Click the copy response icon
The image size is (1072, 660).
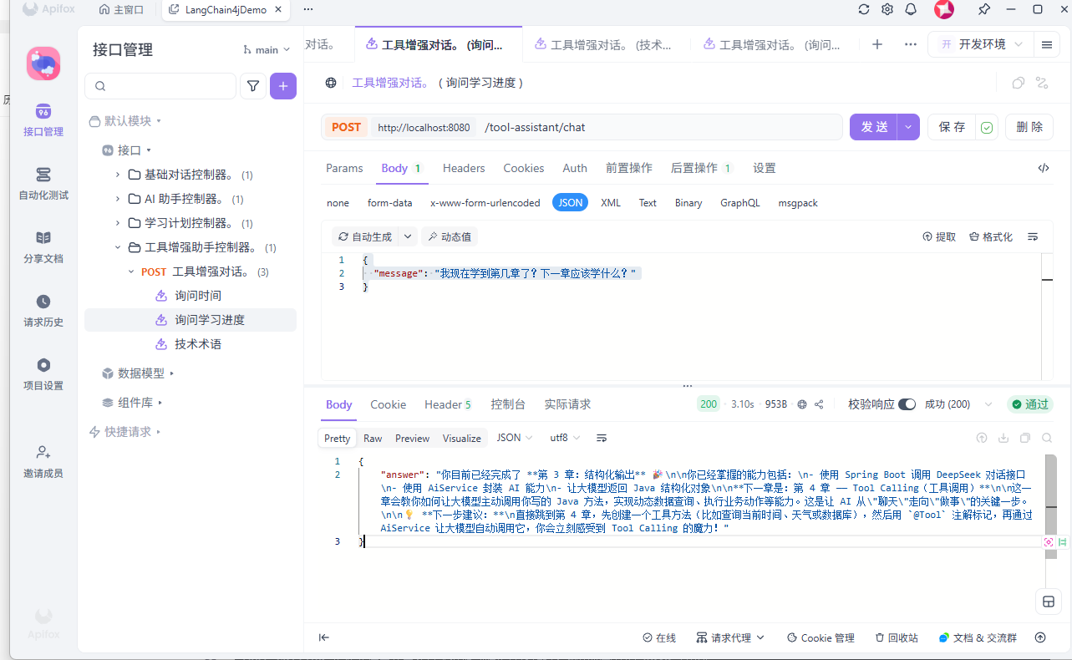pos(1025,438)
